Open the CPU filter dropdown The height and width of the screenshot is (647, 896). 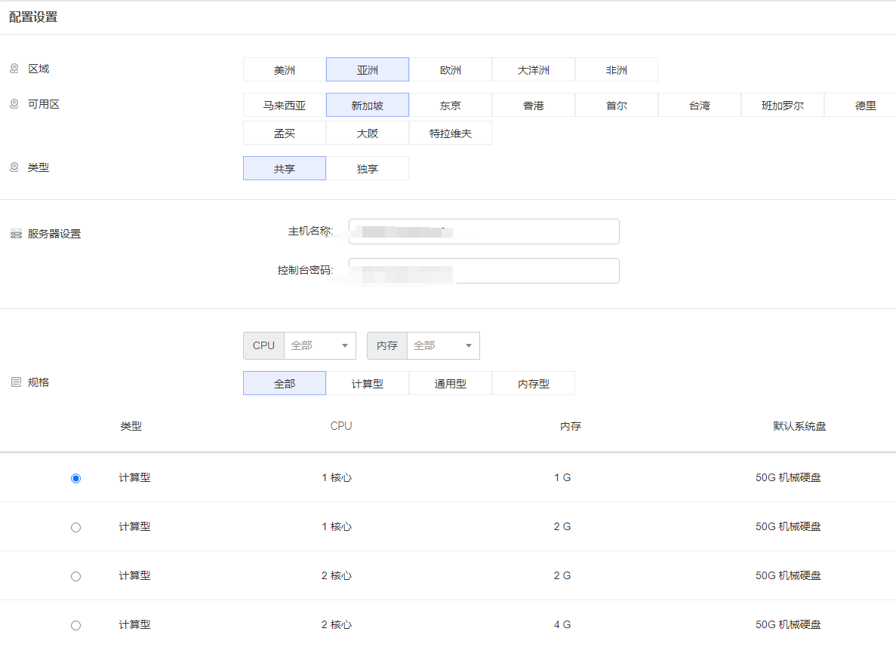(x=320, y=345)
